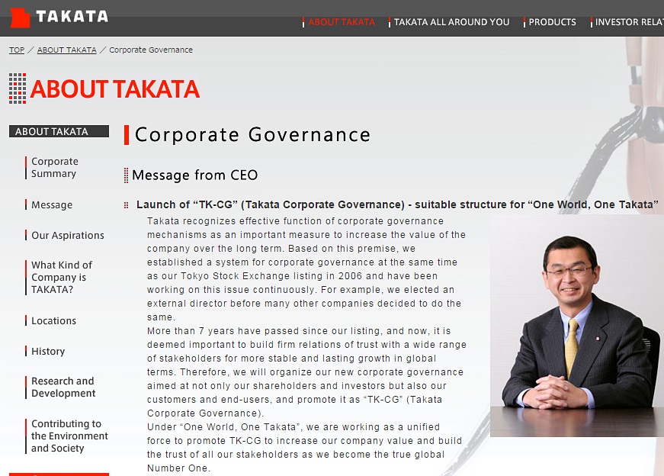Click the TOP breadcrumb link
The width and height of the screenshot is (664, 476).
pos(17,50)
